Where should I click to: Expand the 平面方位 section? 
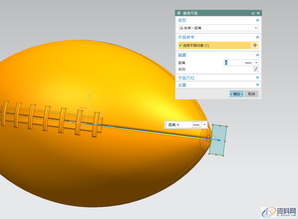point(257,78)
